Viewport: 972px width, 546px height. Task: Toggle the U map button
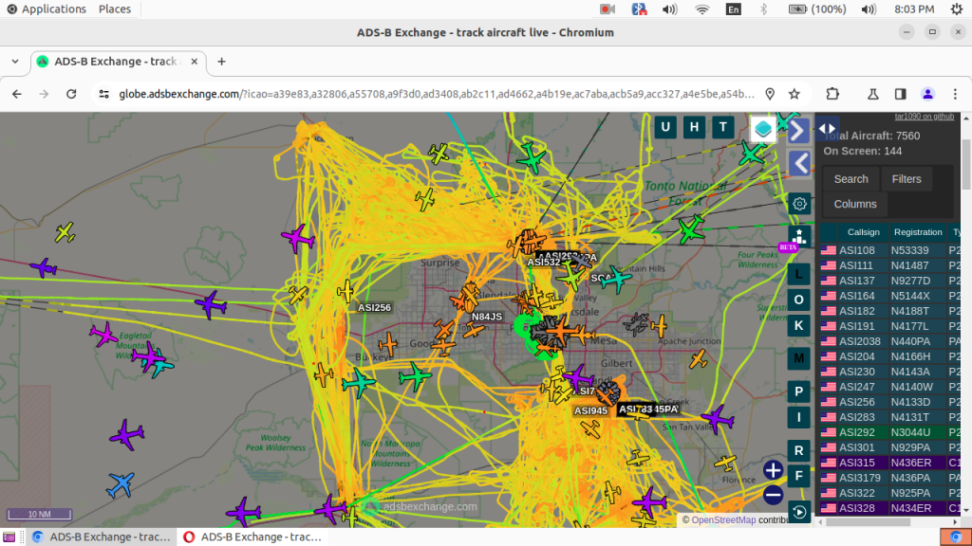pos(665,127)
